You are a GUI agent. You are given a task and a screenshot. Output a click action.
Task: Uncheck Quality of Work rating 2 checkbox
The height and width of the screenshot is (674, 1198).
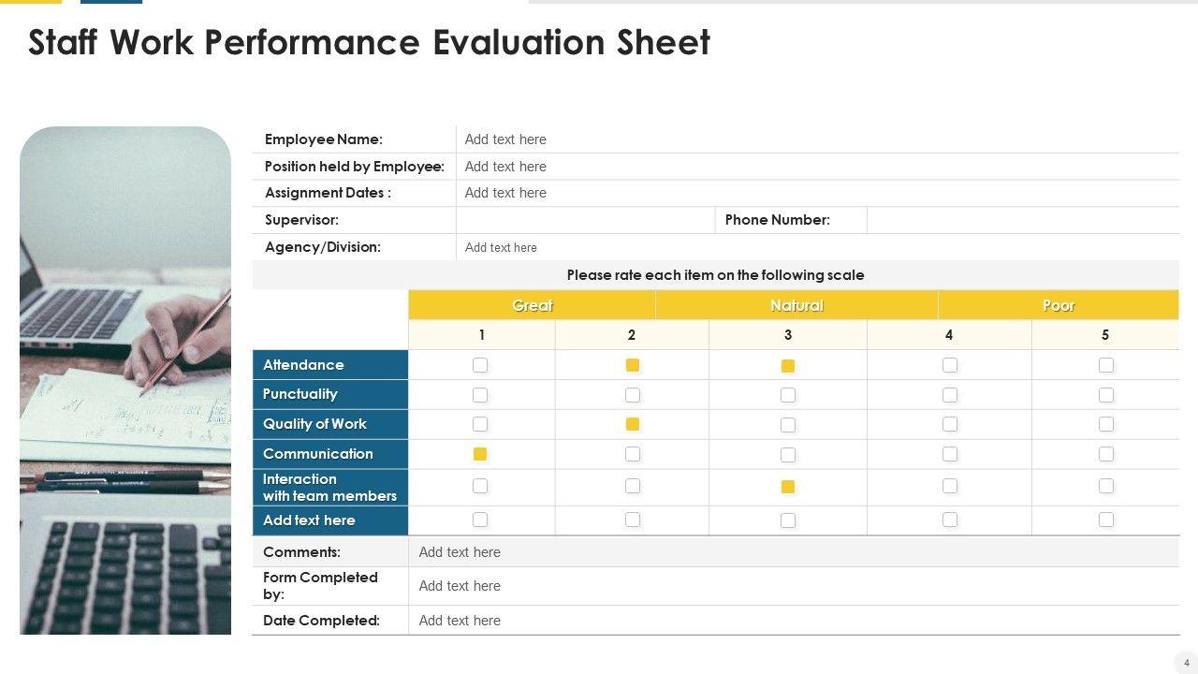pyautogui.click(x=633, y=424)
